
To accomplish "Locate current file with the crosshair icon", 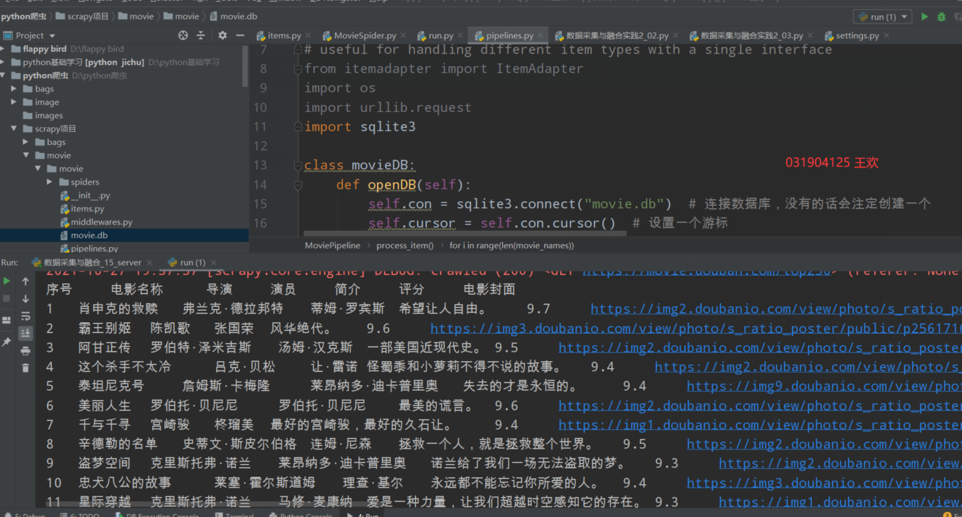I will (183, 35).
